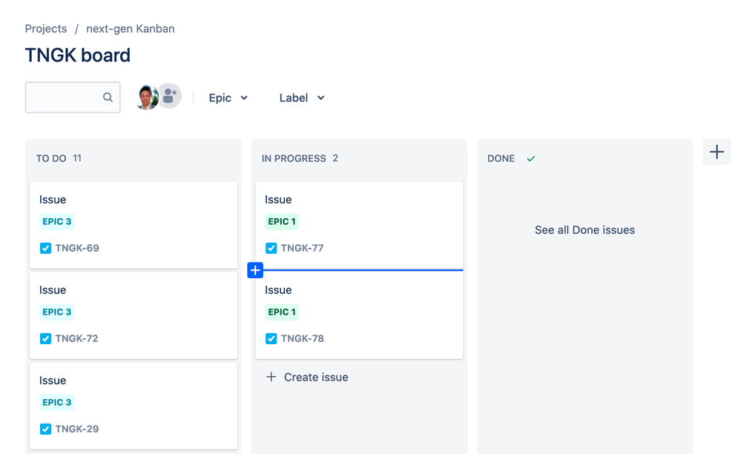Click the add column plus button
This screenshot has height=454, width=741.
(x=717, y=151)
